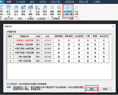Viewport: 118px width, 95px height.
Task: Run 生成数据+全部计算
Action: pyautogui.click(x=68, y=11)
